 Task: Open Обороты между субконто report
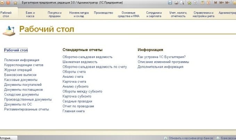point(82,91)
